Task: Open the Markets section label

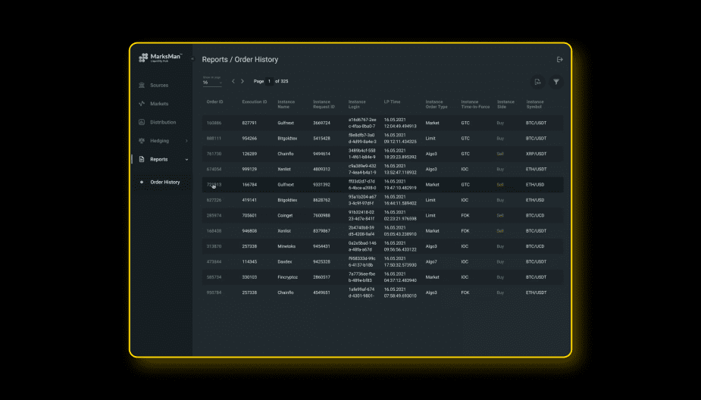Action: click(159, 104)
